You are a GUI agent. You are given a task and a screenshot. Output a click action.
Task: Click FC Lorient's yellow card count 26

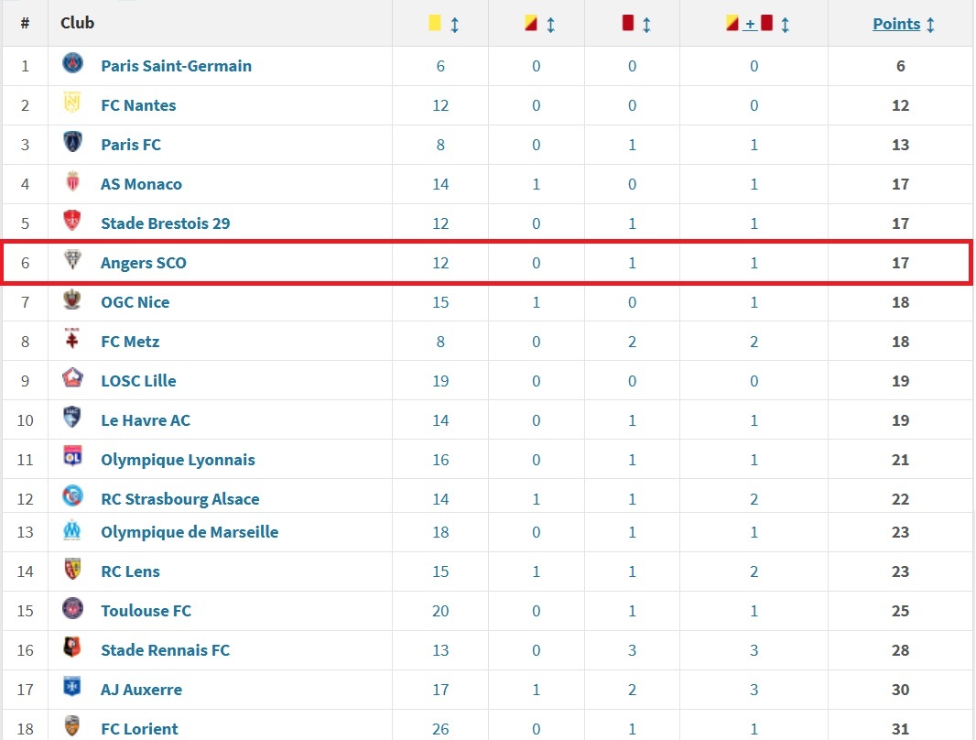[440, 729]
